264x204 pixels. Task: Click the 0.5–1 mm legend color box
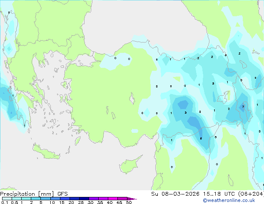pyautogui.click(x=17, y=199)
